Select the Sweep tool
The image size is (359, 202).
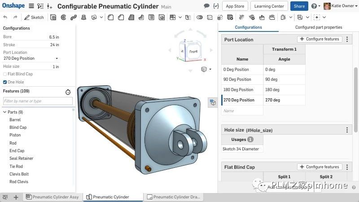[74, 18]
